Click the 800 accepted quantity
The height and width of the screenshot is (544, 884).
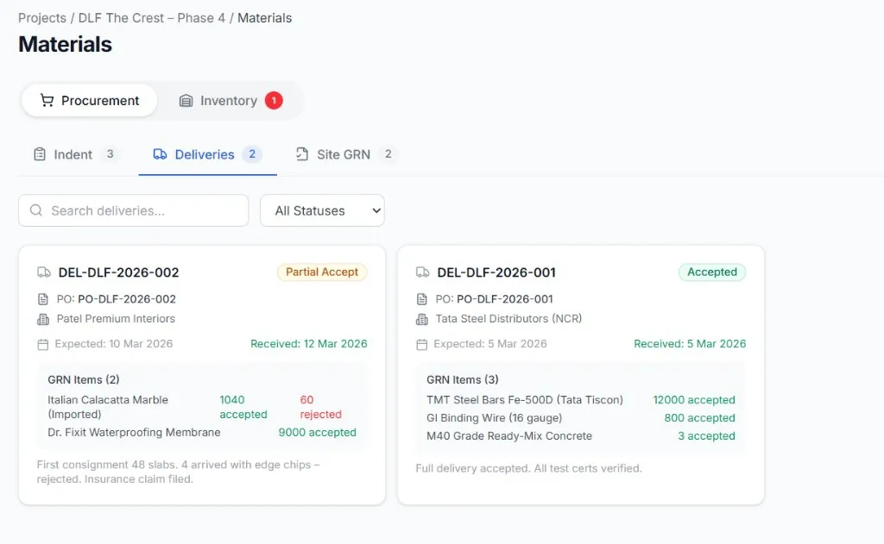(x=699, y=418)
